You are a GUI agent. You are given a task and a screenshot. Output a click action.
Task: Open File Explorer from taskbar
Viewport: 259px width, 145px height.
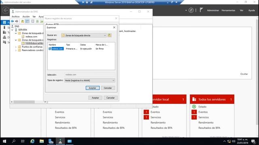[x=42, y=141]
